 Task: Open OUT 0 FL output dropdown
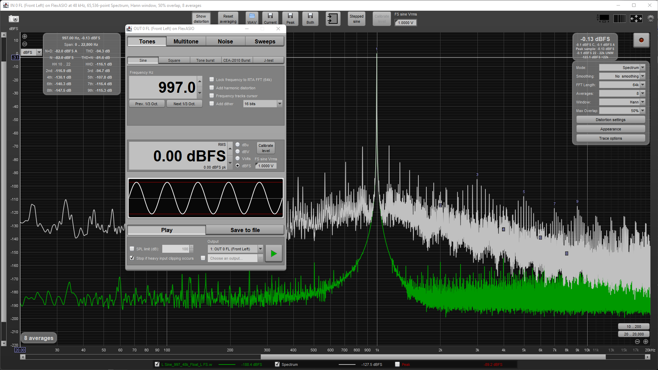[x=260, y=249]
